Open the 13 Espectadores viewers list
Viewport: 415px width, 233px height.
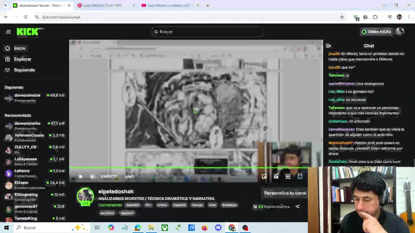(271, 206)
